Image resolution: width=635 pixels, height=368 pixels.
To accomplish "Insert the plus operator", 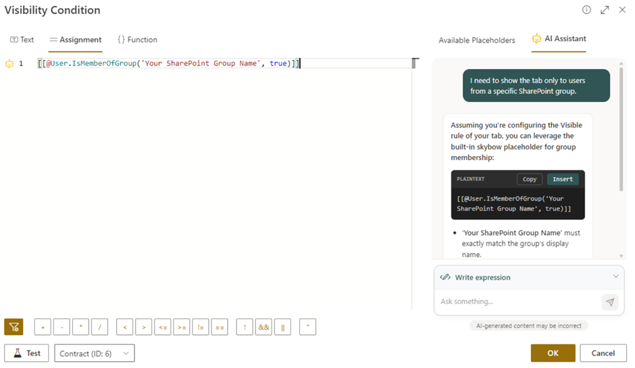I will pos(43,327).
